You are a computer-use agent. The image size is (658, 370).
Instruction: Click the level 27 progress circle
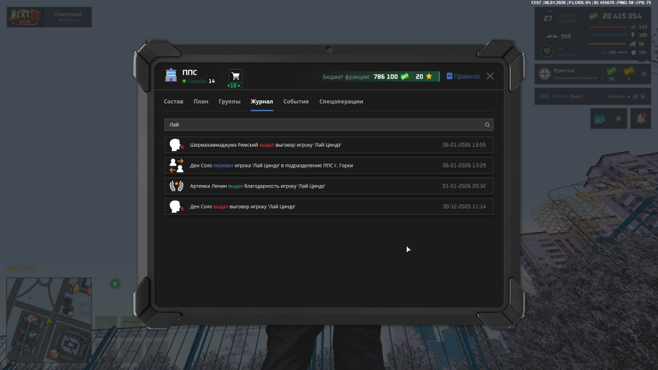point(547,19)
